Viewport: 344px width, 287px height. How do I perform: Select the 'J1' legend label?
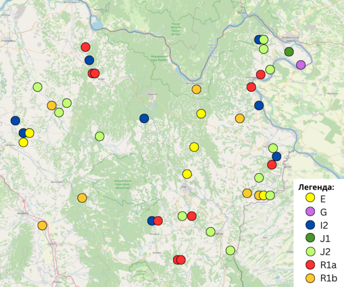(x=325, y=238)
